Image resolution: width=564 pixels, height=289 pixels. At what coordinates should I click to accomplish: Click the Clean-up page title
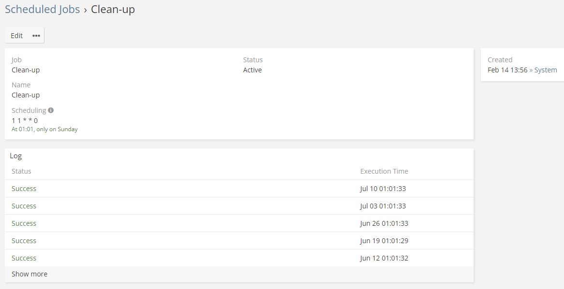(x=113, y=9)
